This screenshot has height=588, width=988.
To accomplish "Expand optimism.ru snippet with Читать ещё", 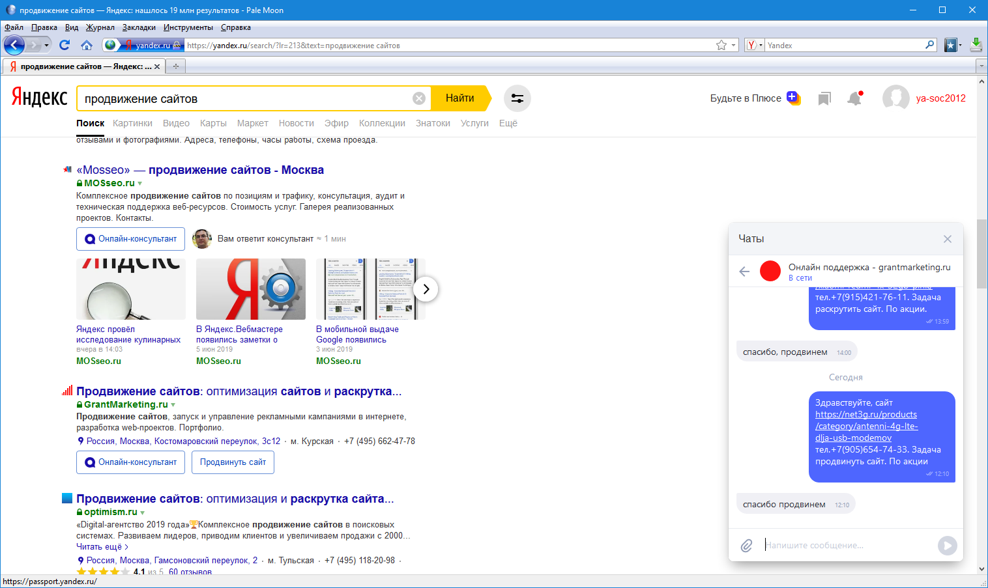I will pos(102,547).
